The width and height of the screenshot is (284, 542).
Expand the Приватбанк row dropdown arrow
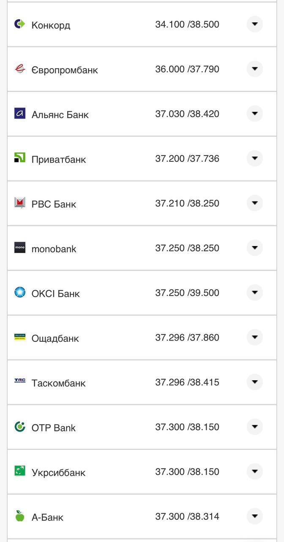pyautogui.click(x=254, y=158)
